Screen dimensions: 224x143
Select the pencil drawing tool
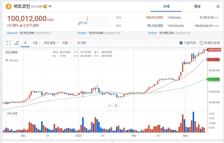tap(17, 43)
